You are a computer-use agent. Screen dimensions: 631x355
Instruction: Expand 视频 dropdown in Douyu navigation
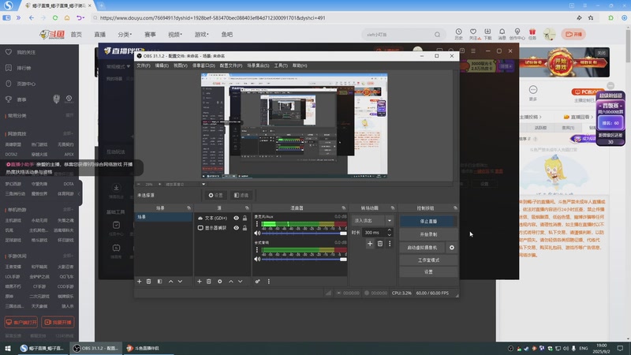[x=174, y=35]
